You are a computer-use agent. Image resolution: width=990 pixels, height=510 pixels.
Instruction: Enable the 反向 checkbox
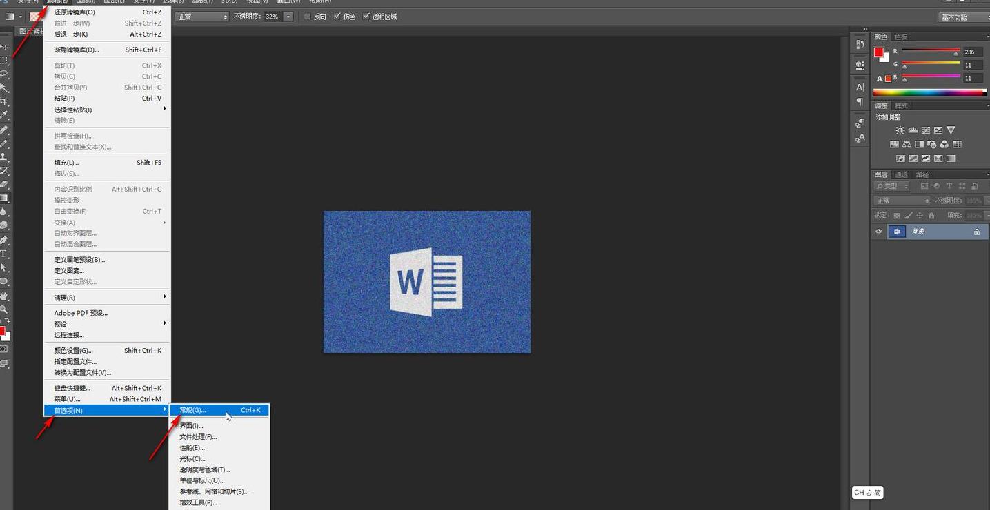coord(307,17)
